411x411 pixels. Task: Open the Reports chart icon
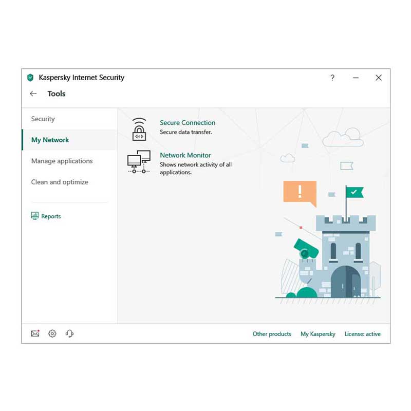(34, 216)
